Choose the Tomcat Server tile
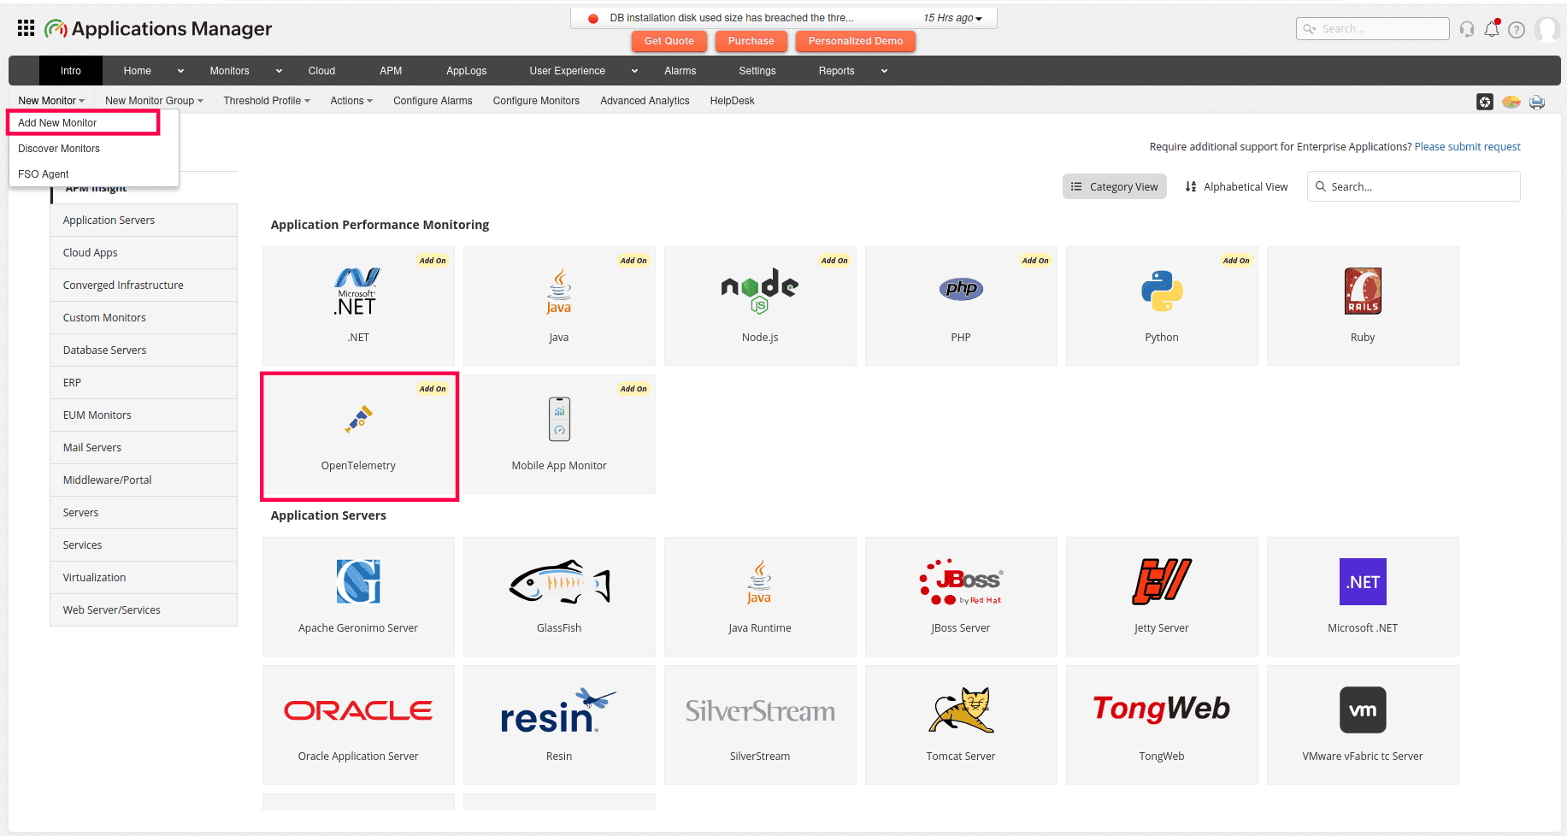This screenshot has width=1567, height=836. (961, 725)
